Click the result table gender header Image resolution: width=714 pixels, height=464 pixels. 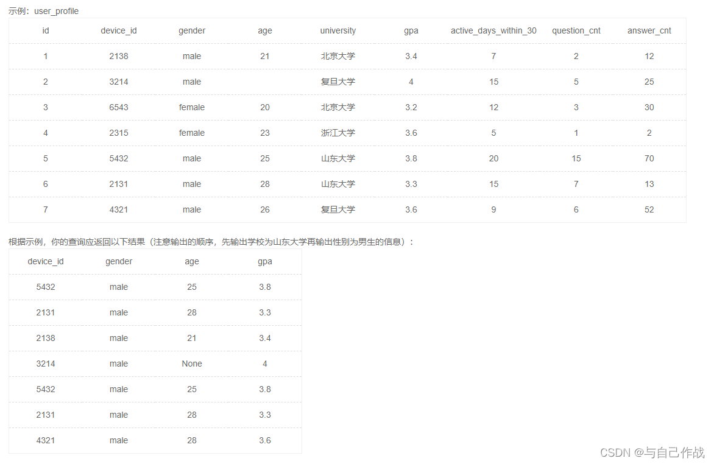(x=118, y=261)
